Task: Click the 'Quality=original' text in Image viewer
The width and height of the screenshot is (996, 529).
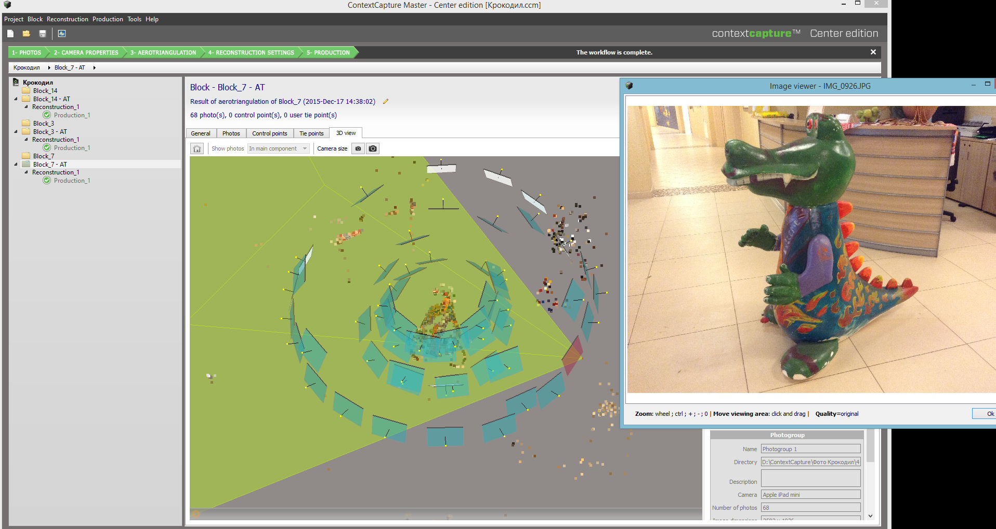Action: [x=837, y=414]
